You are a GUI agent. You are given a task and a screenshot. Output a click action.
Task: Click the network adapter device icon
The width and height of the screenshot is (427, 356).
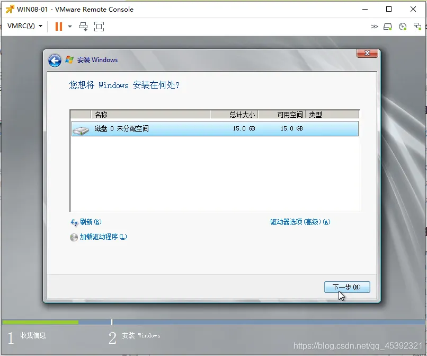point(417,27)
